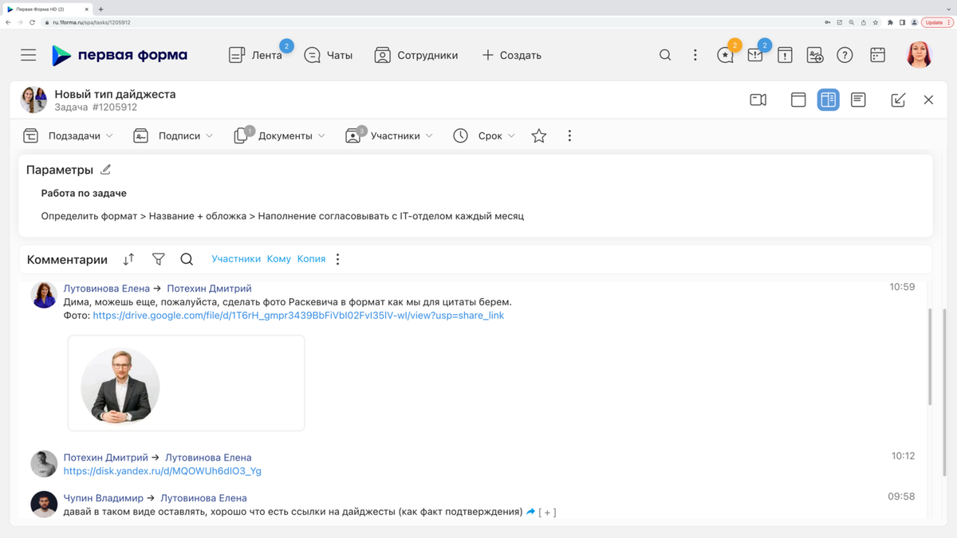Open the global search magnifier icon
This screenshot has height=538, width=957.
665,55
